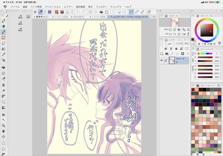Open the layer palette color dropdown
The width and height of the screenshot is (223, 156).
[x=163, y=44]
